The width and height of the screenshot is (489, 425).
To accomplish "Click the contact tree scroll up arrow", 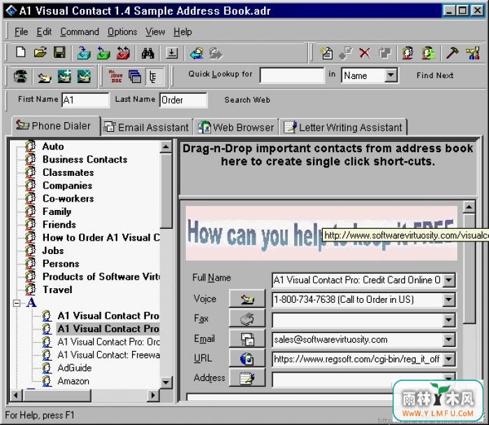I will click(166, 147).
